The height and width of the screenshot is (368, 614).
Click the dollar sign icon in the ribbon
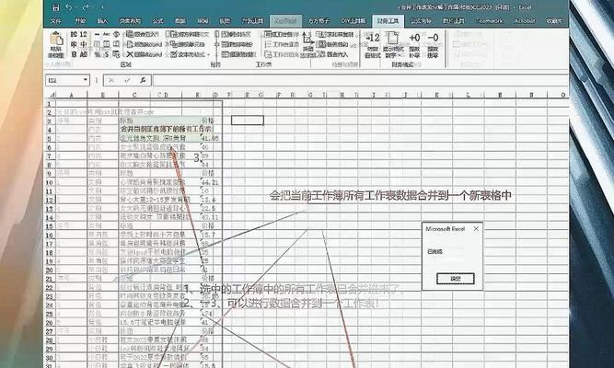coord(106,54)
